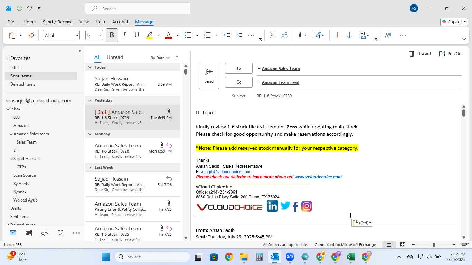
Task: Open the By Date sort dropdown
Action: [x=160, y=58]
